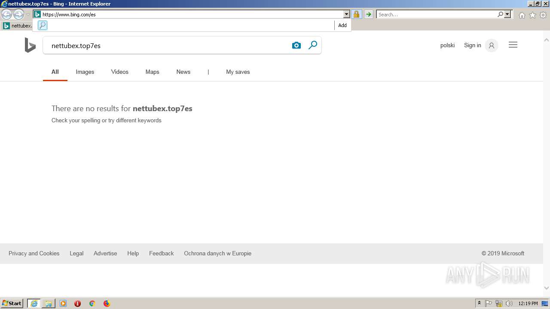Click the volume speaker tray icon
The height and width of the screenshot is (309, 550).
click(x=509, y=303)
